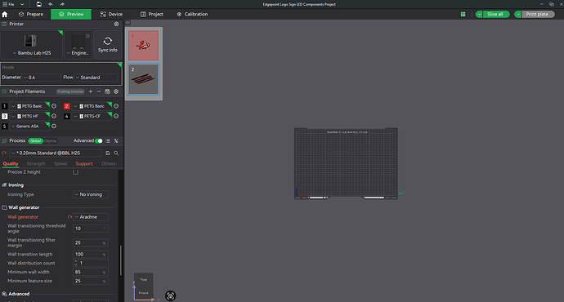564x302 pixels.
Task: Open filament 1 PETG Basic dropdown
Action: 29,106
